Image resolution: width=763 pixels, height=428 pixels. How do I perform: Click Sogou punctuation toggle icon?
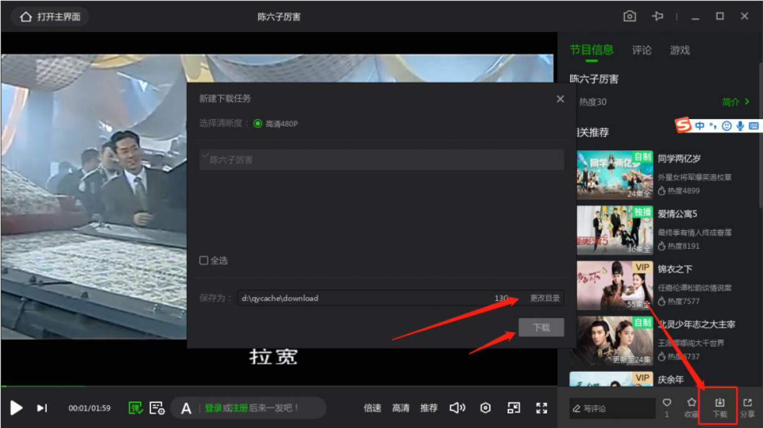pyautogui.click(x=713, y=125)
